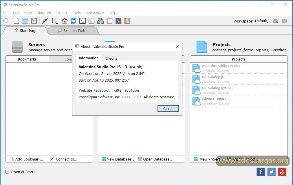Open the SQL terminal console icon
293x185 pixels.
[x=83, y=21]
